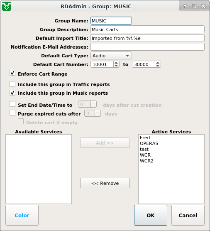Increase the ending cart number 30000
Viewport: 210px width, 231px height.
pyautogui.click(x=158, y=63)
